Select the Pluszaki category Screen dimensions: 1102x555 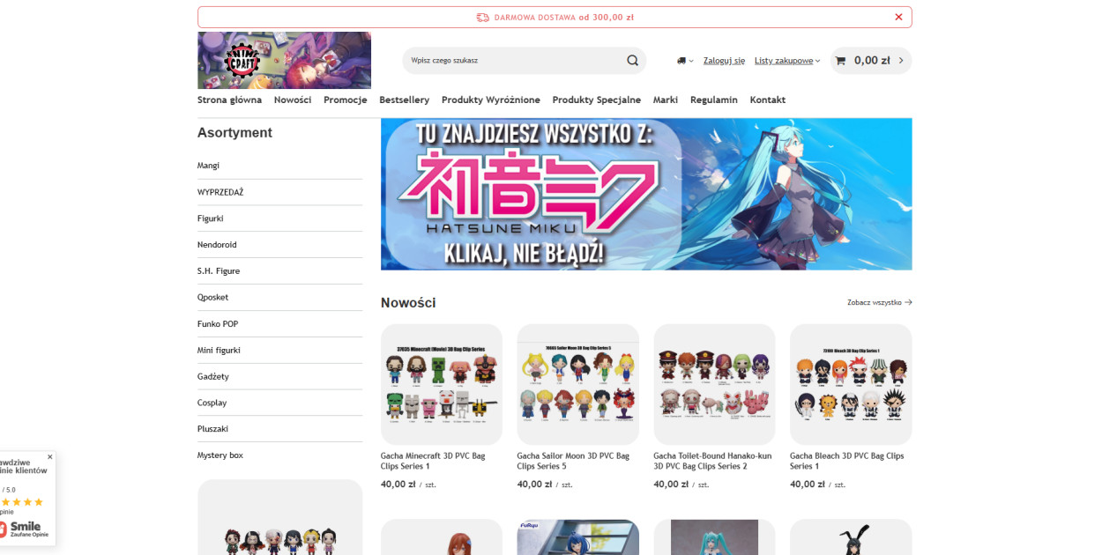pyautogui.click(x=279, y=429)
